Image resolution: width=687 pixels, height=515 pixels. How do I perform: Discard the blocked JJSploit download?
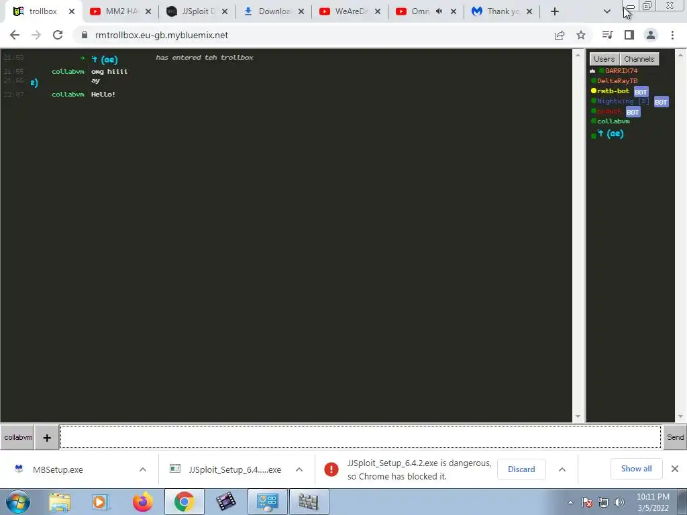pyautogui.click(x=521, y=469)
